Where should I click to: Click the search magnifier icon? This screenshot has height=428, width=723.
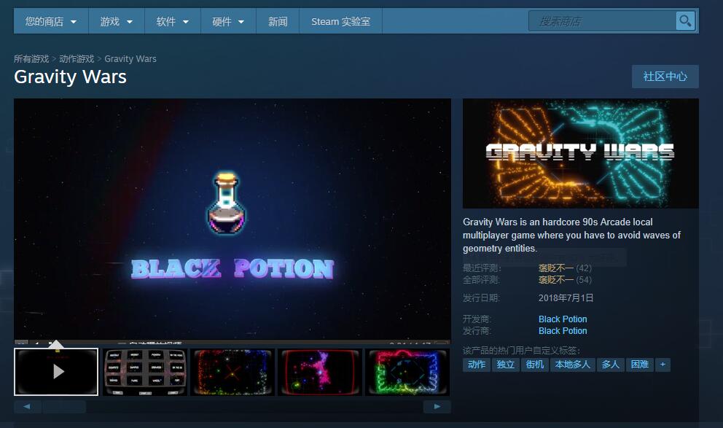(x=685, y=21)
